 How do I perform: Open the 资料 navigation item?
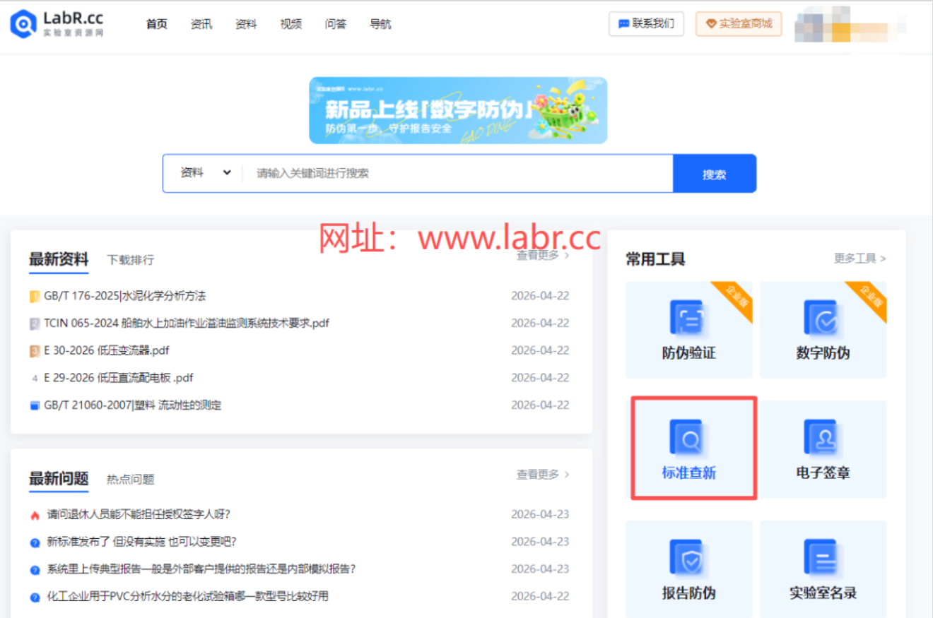(246, 24)
